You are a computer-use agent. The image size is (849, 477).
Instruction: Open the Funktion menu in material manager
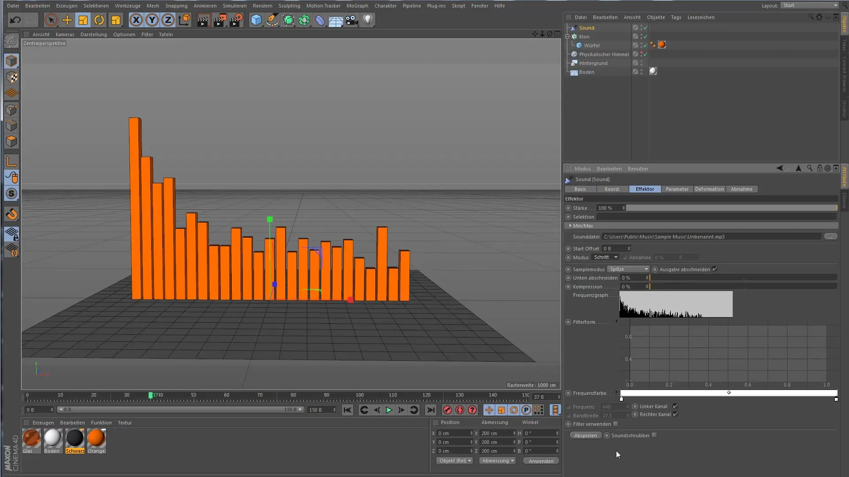pyautogui.click(x=101, y=423)
